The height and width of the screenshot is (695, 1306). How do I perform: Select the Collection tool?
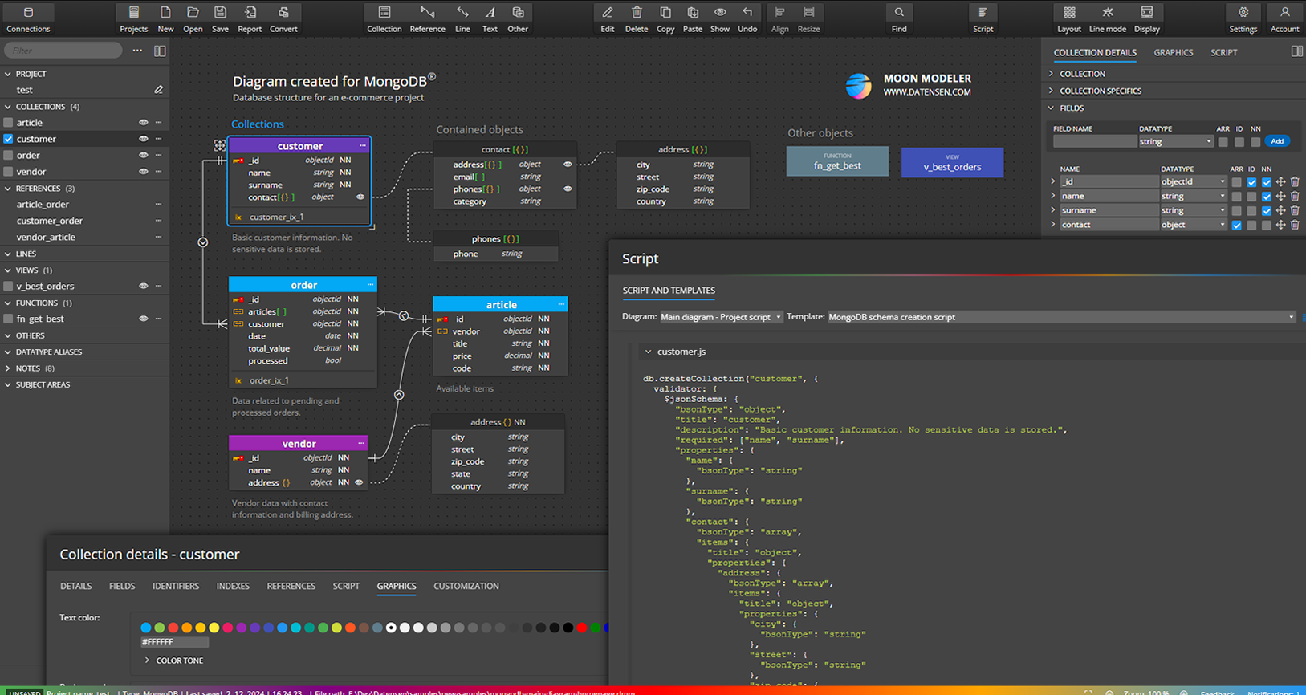[x=384, y=18]
